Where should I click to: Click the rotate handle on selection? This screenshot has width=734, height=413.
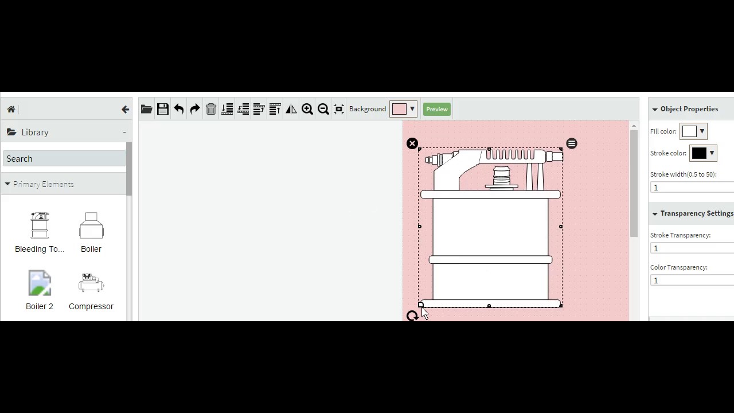pyautogui.click(x=412, y=316)
